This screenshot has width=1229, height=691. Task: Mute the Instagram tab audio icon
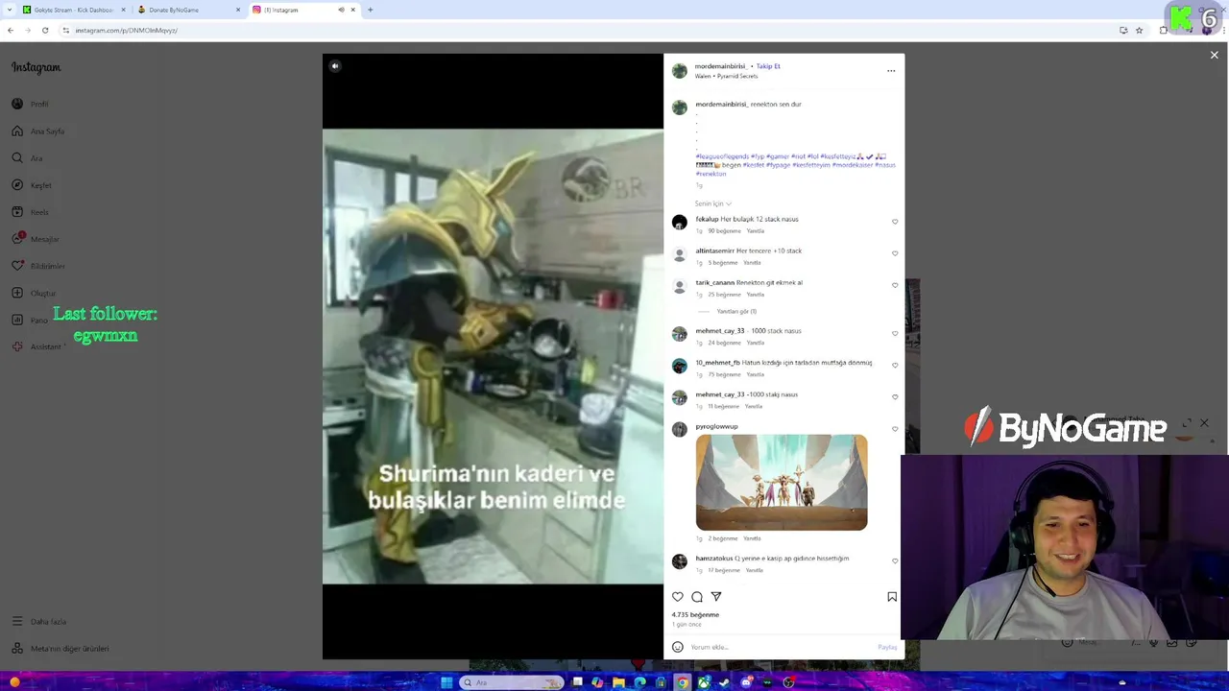coord(341,10)
